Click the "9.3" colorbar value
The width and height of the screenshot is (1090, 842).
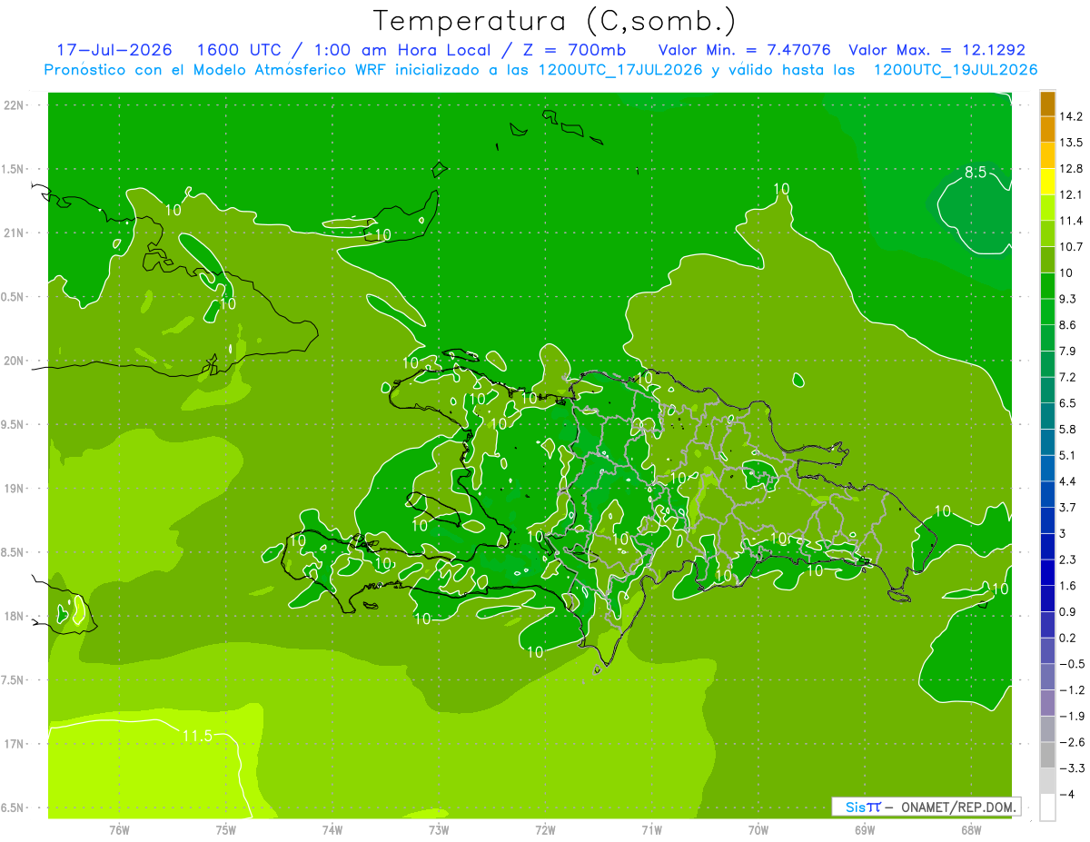click(x=1068, y=299)
